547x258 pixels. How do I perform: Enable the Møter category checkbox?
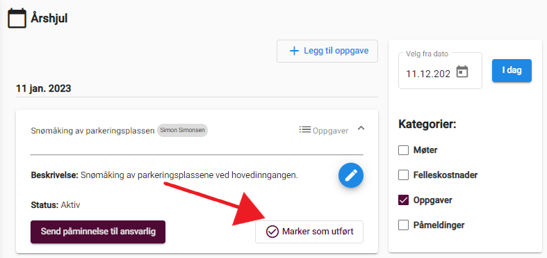click(x=403, y=150)
